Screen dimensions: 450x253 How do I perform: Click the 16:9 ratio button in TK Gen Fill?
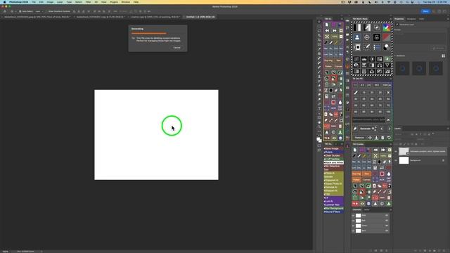point(377,85)
